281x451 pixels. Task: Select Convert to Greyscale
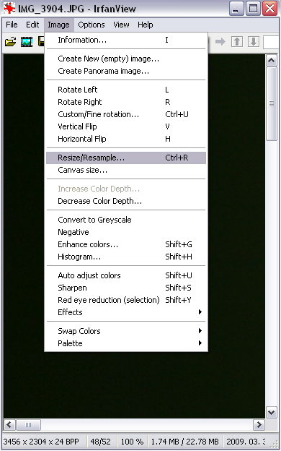[126, 220]
